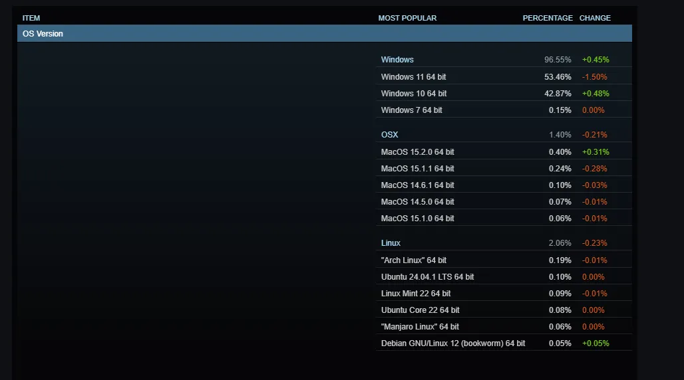Click the Linux category heading
The image size is (684, 380).
click(x=391, y=243)
